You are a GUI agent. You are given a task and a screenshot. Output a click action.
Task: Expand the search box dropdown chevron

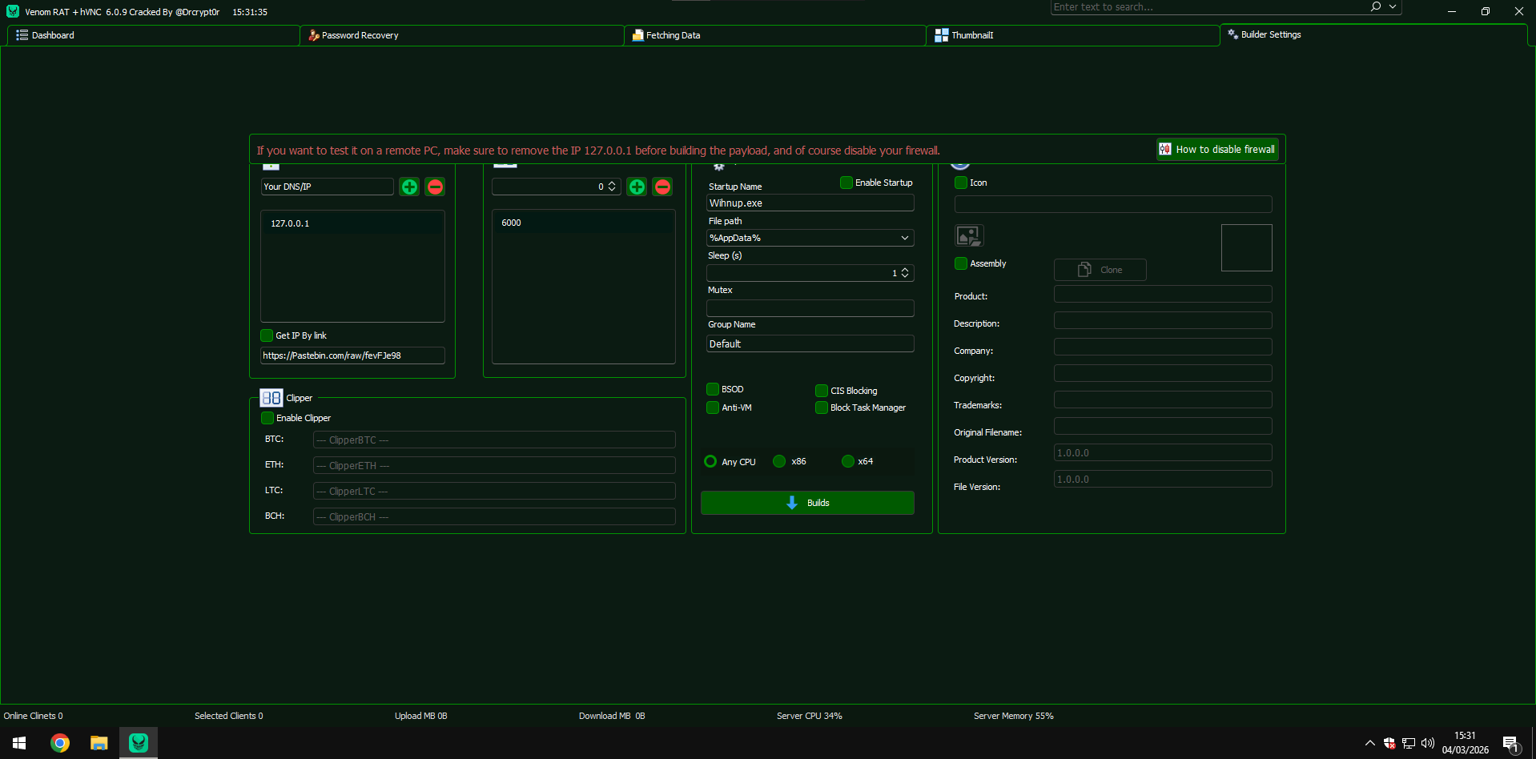tap(1393, 6)
